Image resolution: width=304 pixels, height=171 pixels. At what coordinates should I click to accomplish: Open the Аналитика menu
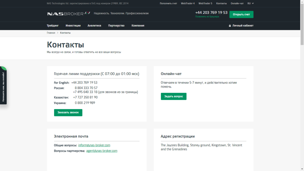[94, 26]
